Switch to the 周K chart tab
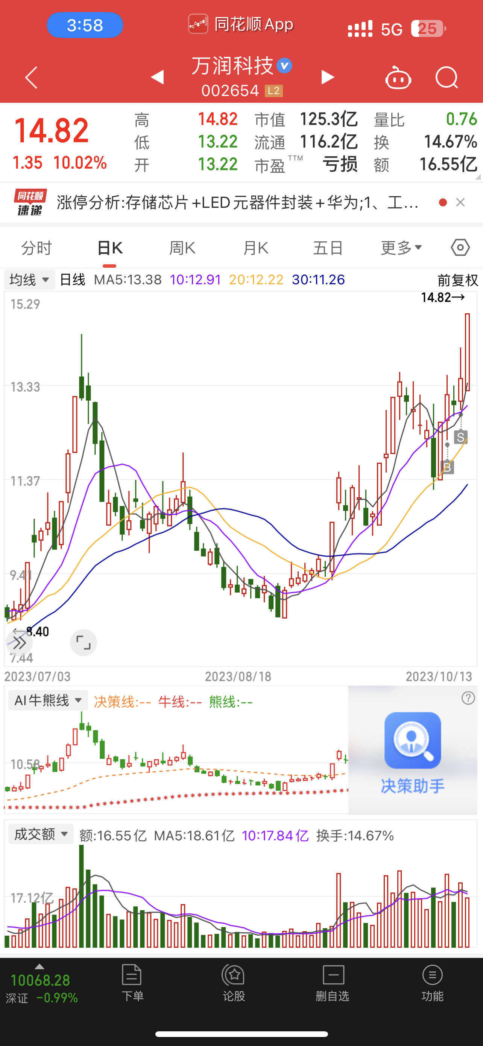The width and height of the screenshot is (483, 1046). click(182, 248)
